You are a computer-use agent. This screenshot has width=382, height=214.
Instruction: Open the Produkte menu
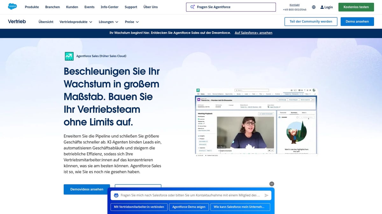(x=32, y=7)
